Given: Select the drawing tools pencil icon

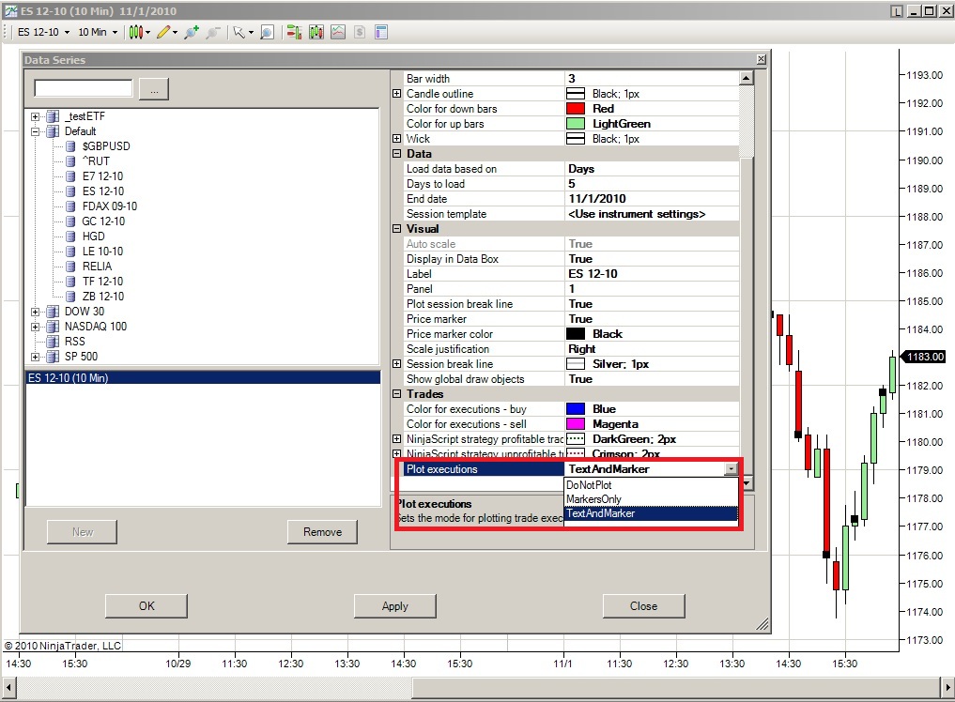Looking at the screenshot, I should coord(163,32).
